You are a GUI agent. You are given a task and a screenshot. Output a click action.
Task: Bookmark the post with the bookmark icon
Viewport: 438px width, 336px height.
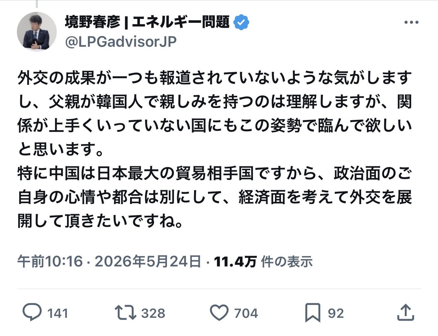pos(313,312)
